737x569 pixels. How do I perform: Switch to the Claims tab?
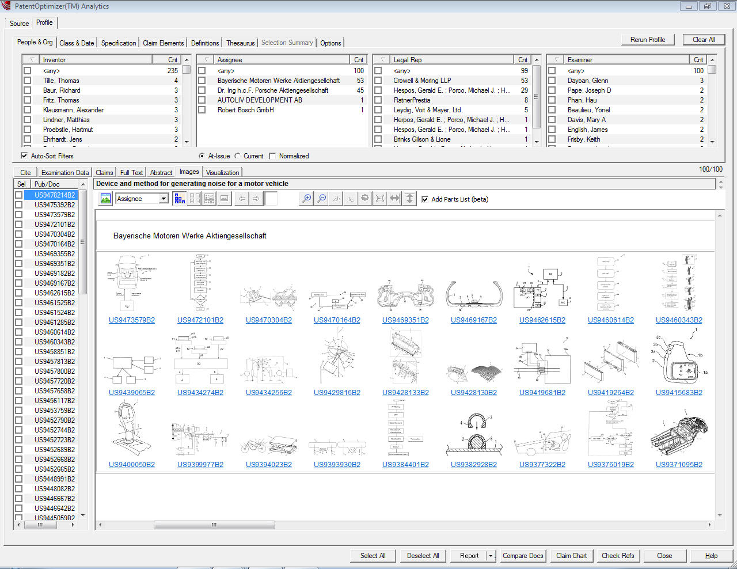[104, 173]
